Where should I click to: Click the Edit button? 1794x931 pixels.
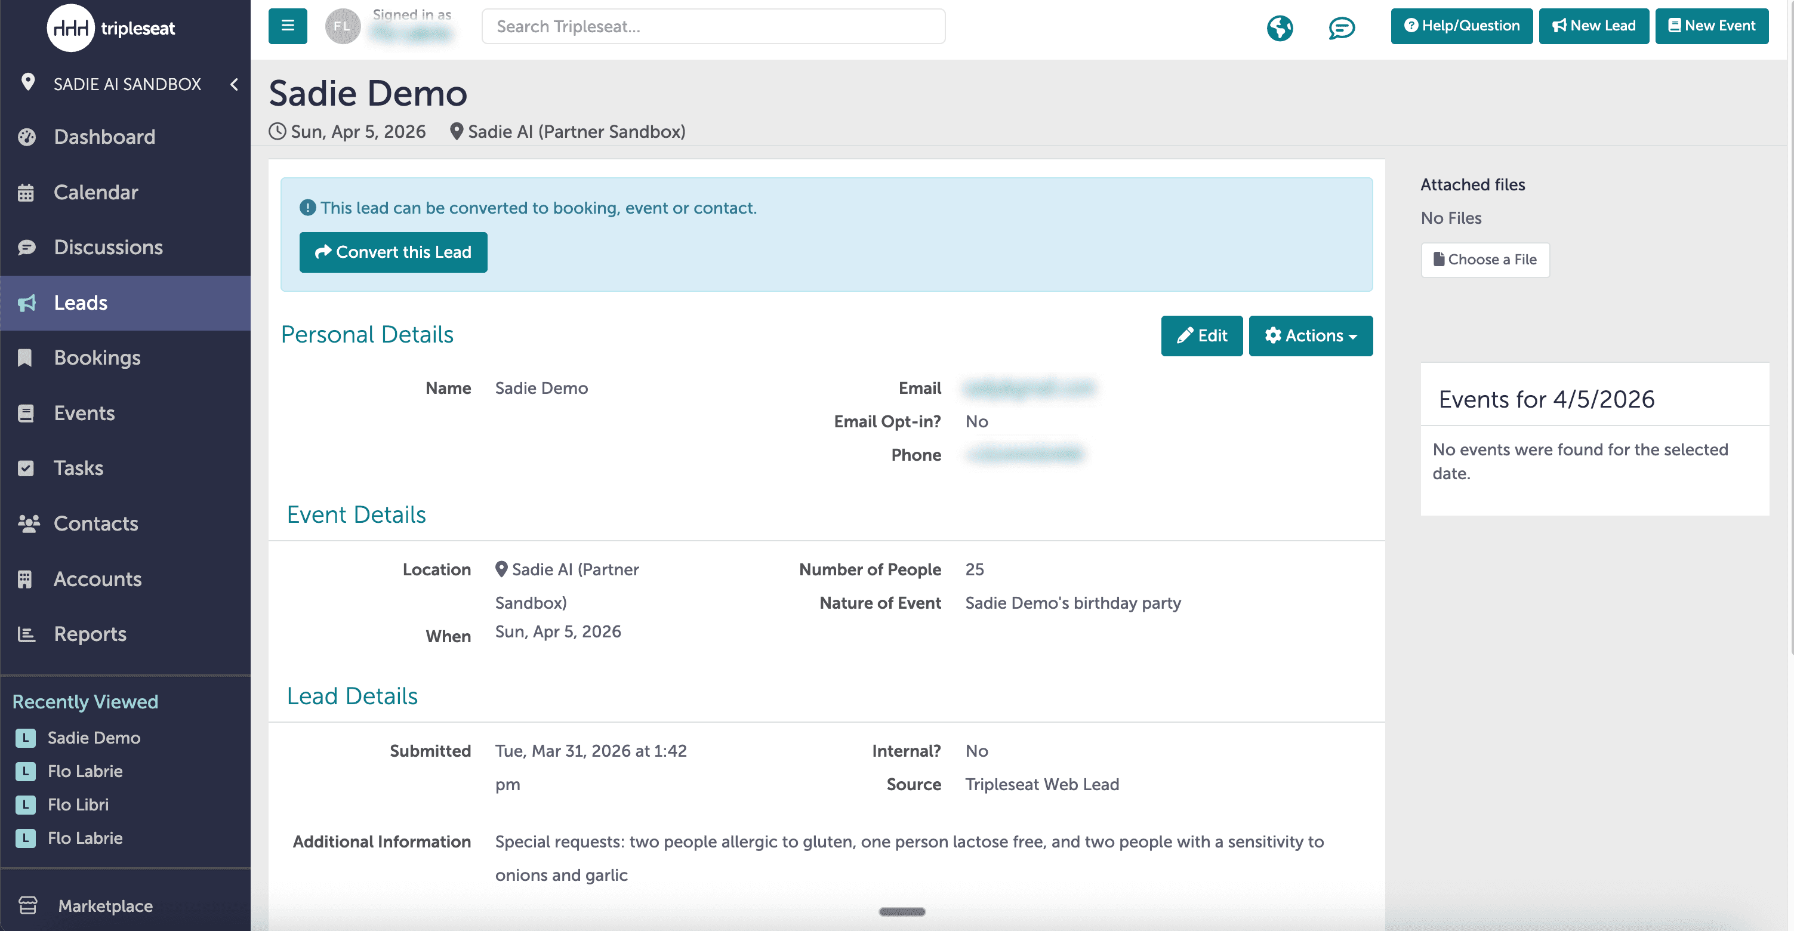[x=1201, y=335]
